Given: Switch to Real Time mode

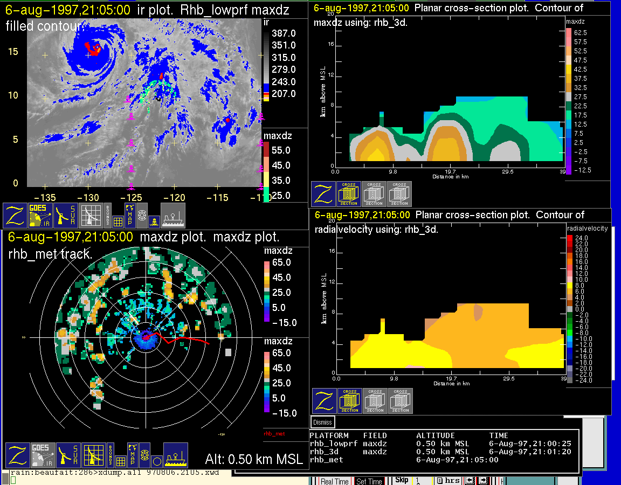Looking at the screenshot, I should click(334, 481).
